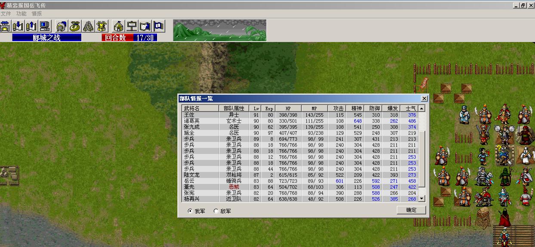Select the 我军 radio button

coord(197,211)
